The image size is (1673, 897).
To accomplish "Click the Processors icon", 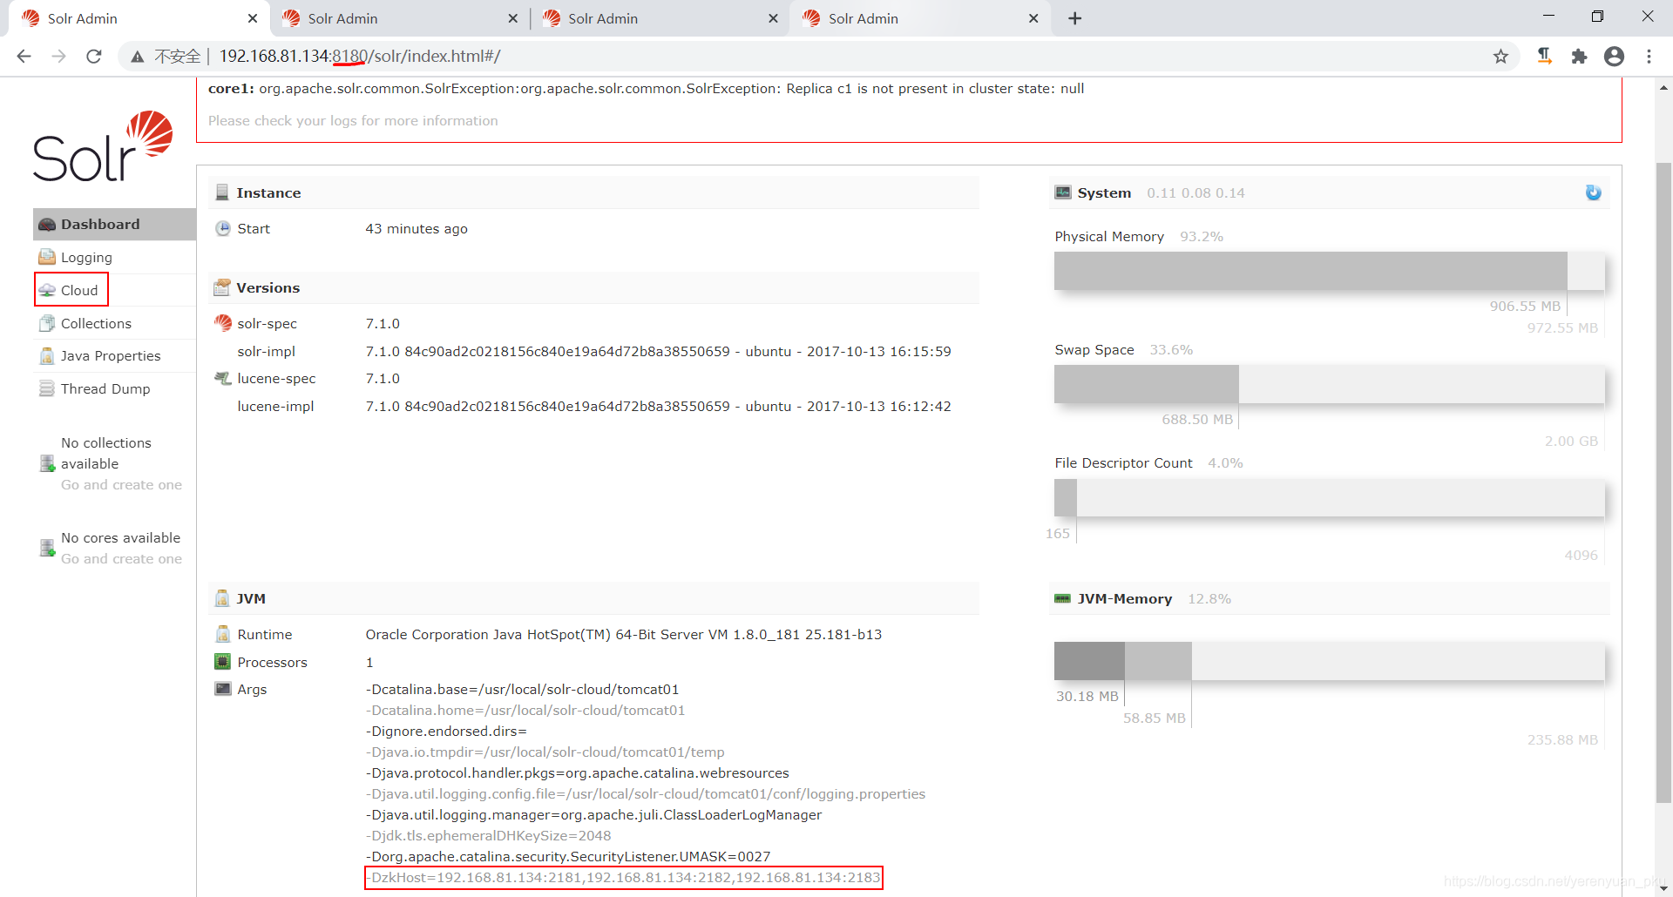I will [x=222, y=662].
